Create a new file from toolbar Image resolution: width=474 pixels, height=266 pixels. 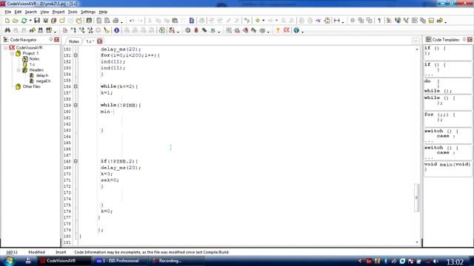7,21
